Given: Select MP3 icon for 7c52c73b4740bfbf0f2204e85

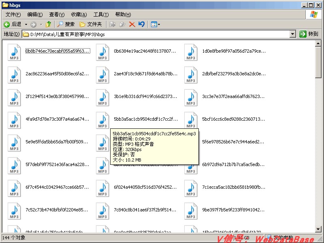Looking at the screenshot, I should pos(14,211).
